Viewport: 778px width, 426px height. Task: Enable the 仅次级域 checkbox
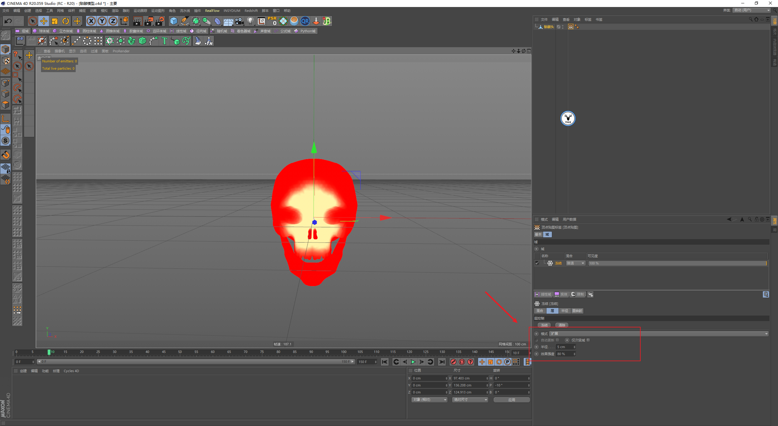click(588, 340)
